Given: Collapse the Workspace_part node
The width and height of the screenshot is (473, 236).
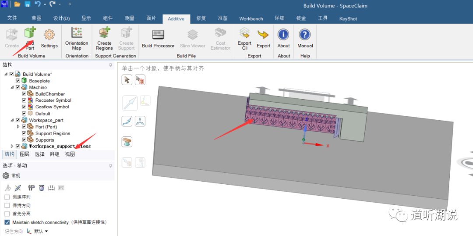Looking at the screenshot, I should click(x=12, y=120).
